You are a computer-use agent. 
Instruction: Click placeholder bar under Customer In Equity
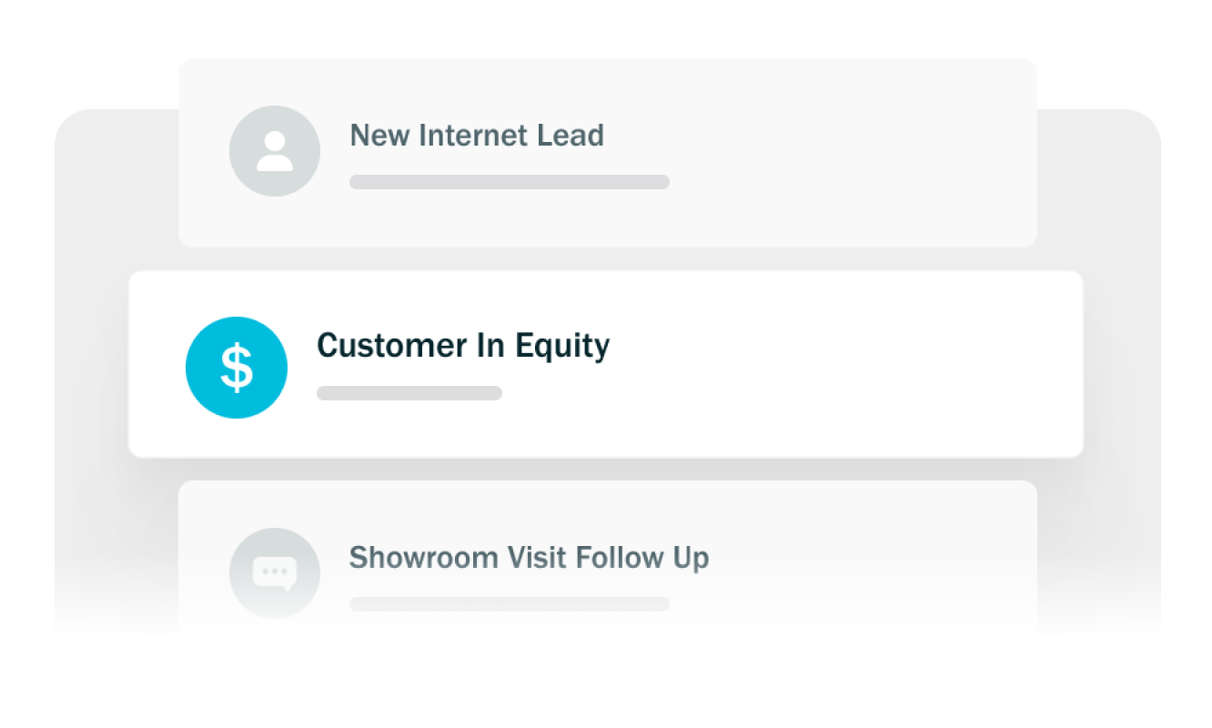[409, 393]
